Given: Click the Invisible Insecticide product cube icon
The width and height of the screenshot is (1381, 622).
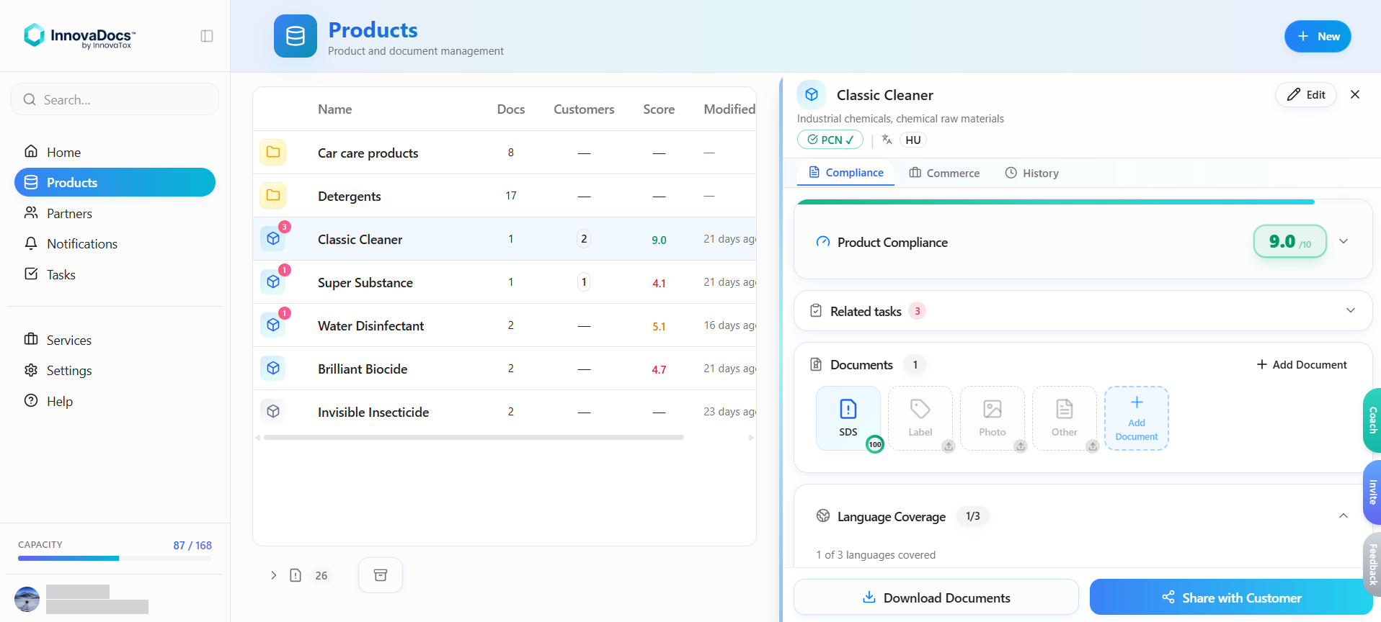Looking at the screenshot, I should 273,411.
